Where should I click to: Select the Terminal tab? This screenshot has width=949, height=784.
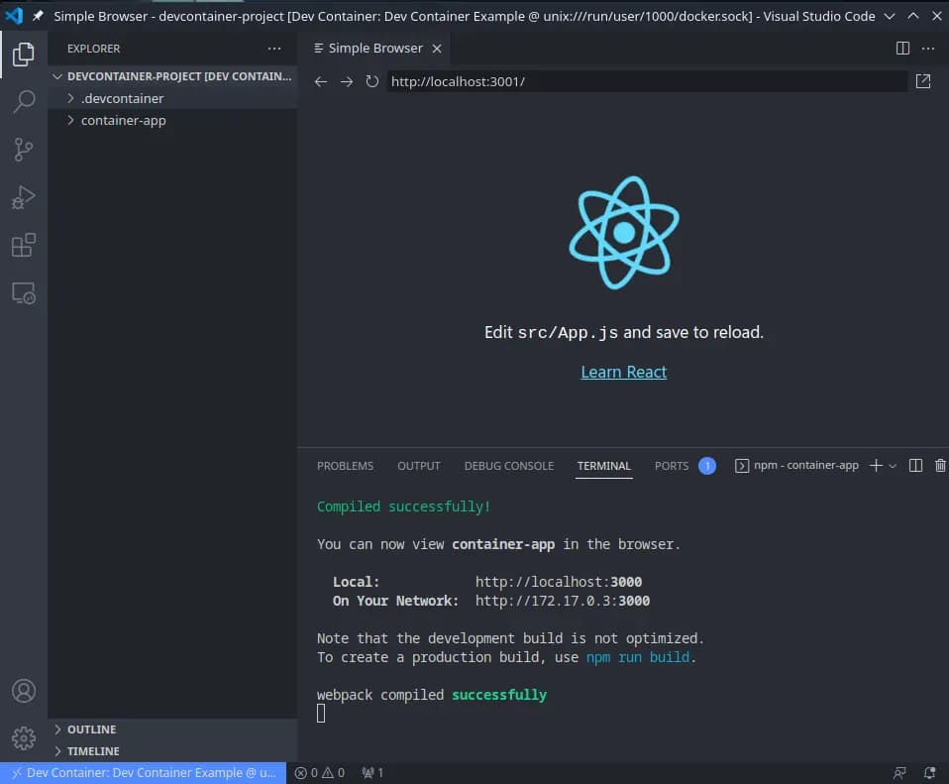[603, 466]
